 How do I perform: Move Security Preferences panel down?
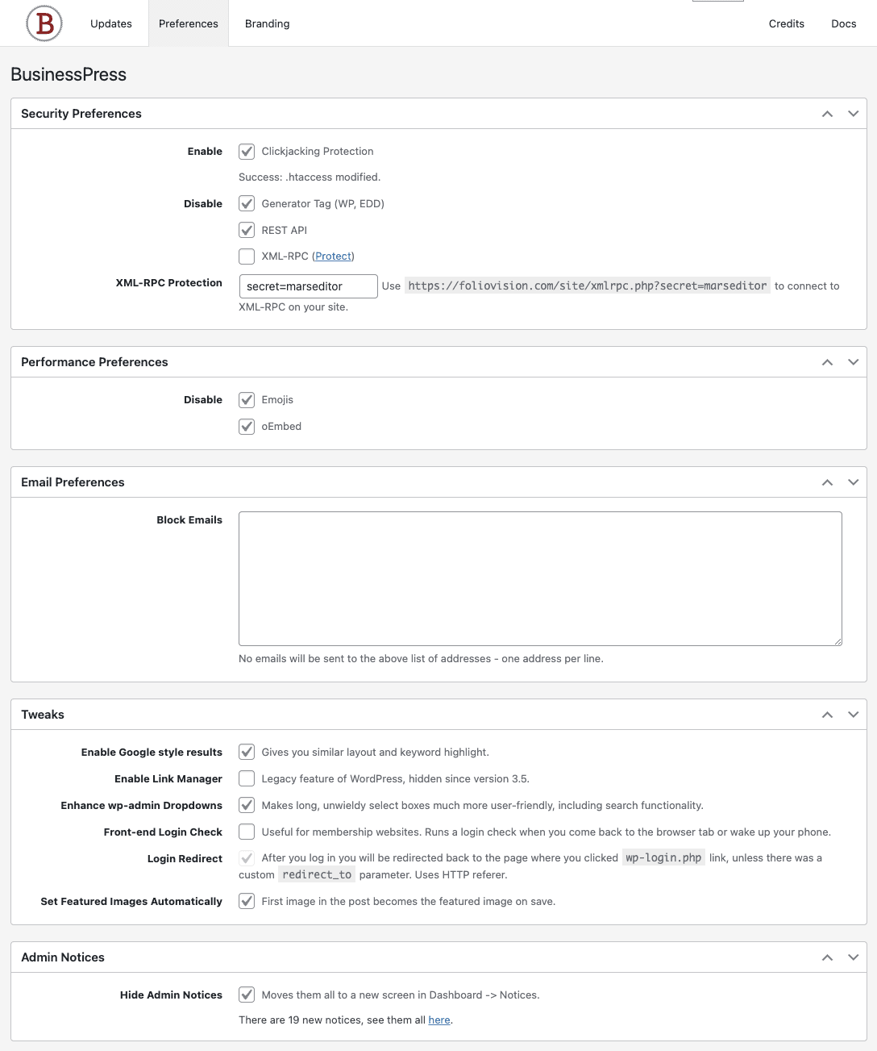pos(854,114)
